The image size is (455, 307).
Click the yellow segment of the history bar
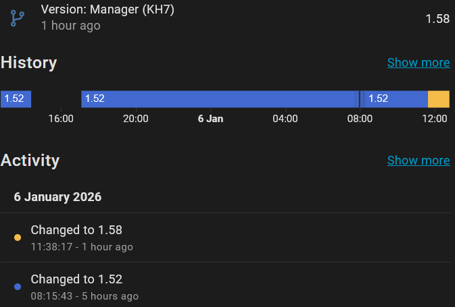click(x=439, y=99)
